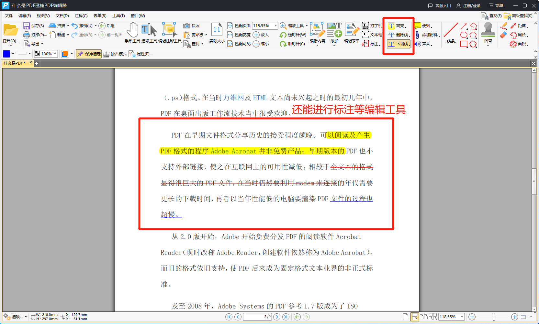The height and width of the screenshot is (324, 539).
Task: Toggle 保持选定 keep-selected mode
Action: 88,54
